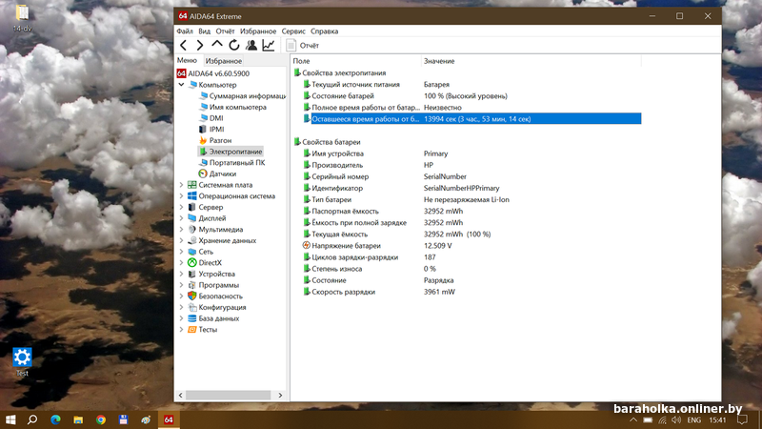Open the Справка menu
The image size is (762, 429).
point(324,31)
